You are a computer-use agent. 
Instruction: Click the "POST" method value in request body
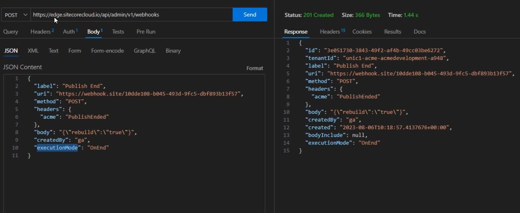tap(75, 101)
